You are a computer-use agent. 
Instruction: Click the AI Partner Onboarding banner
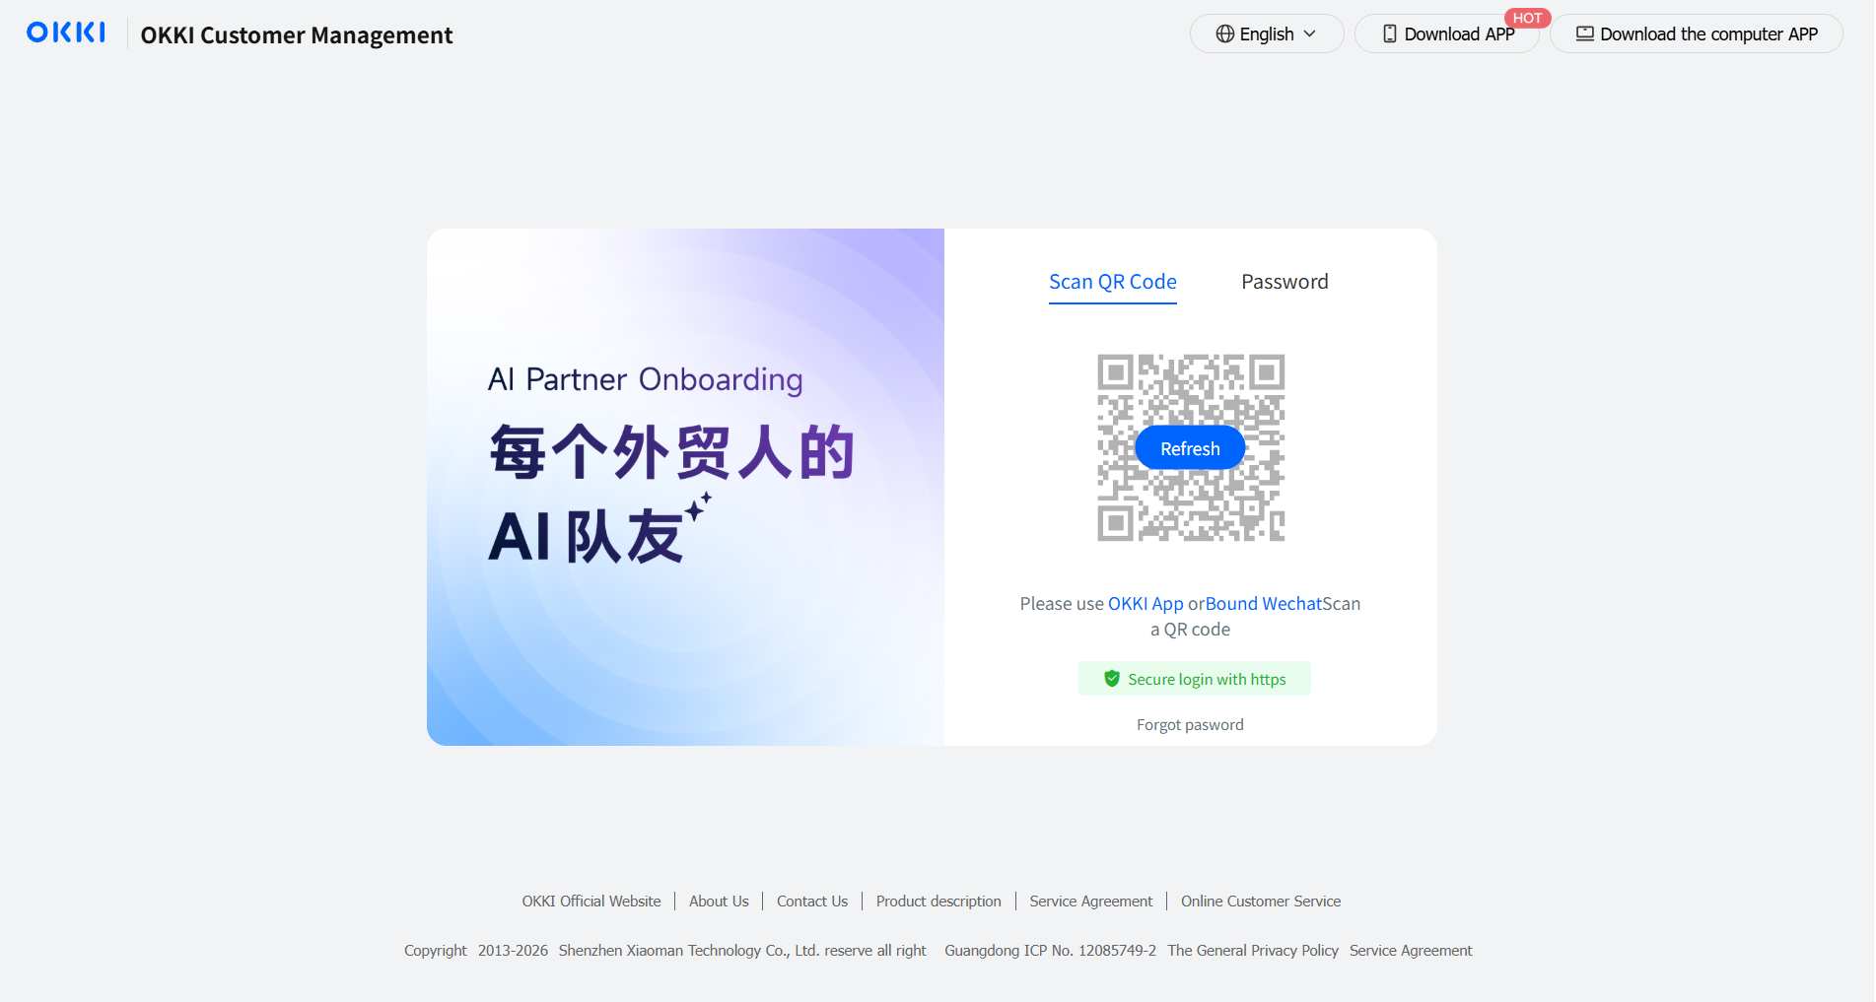point(685,487)
